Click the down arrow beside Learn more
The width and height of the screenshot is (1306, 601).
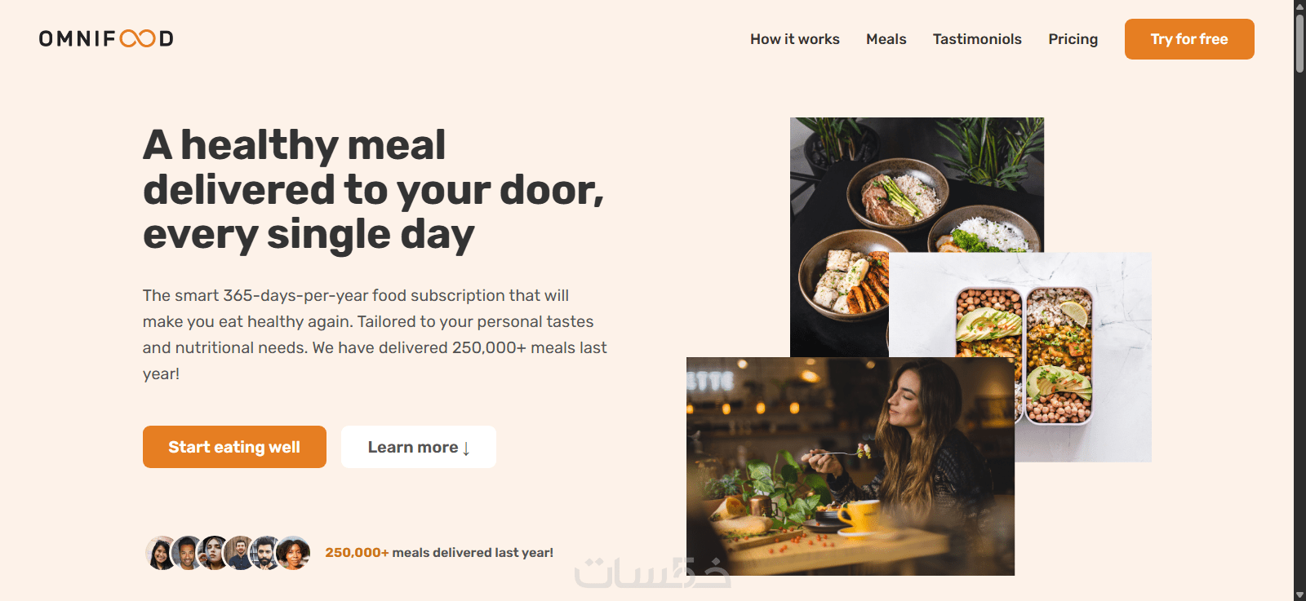[466, 449]
